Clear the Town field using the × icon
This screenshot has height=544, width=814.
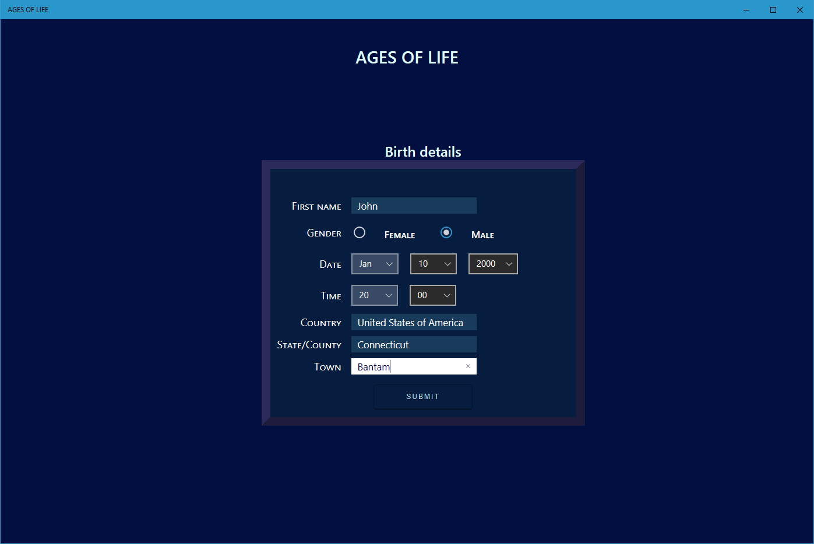pos(468,366)
